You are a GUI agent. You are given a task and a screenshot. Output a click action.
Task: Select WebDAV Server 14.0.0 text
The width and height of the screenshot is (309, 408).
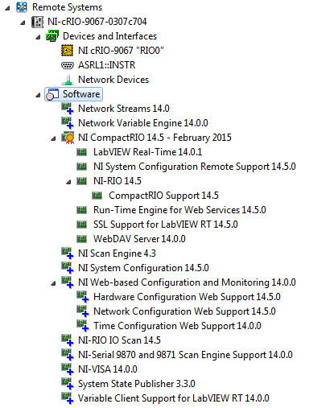pos(139,239)
